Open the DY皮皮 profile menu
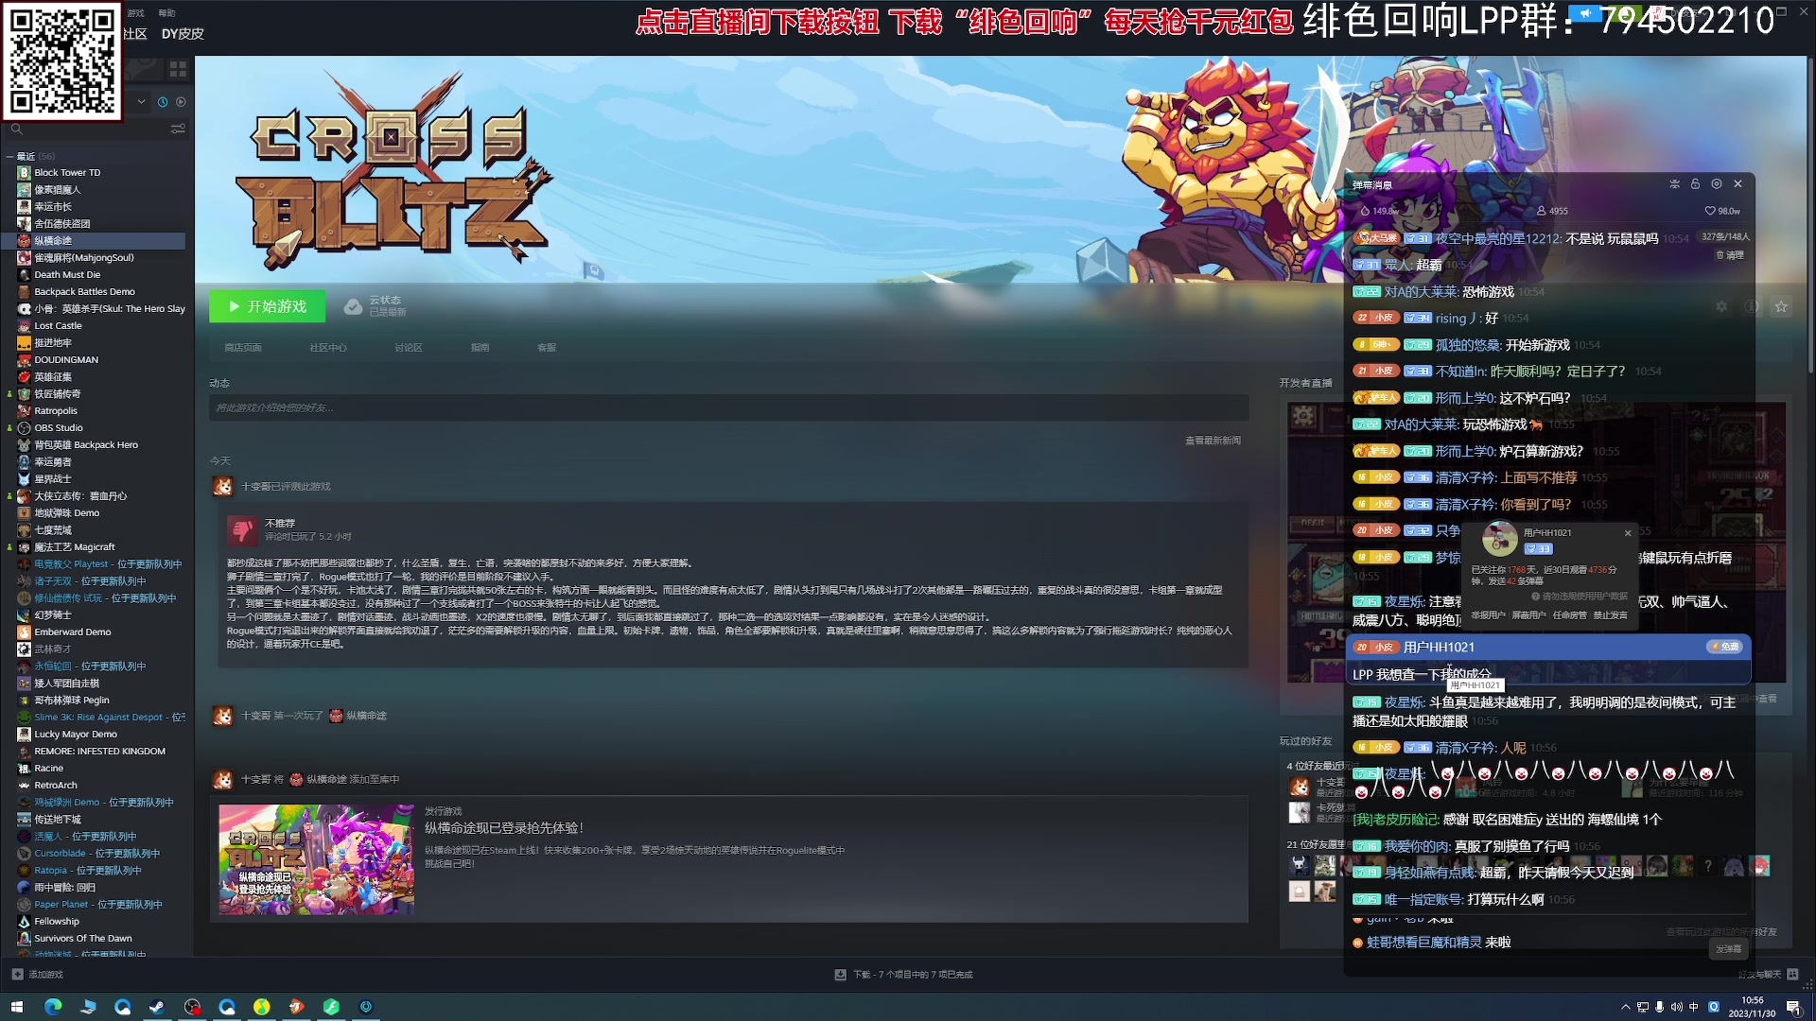1816x1021 pixels. (183, 34)
